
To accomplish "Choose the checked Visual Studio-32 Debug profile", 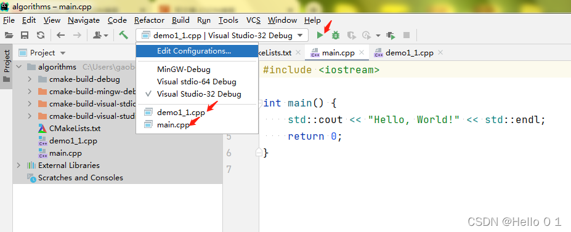I will (x=197, y=94).
